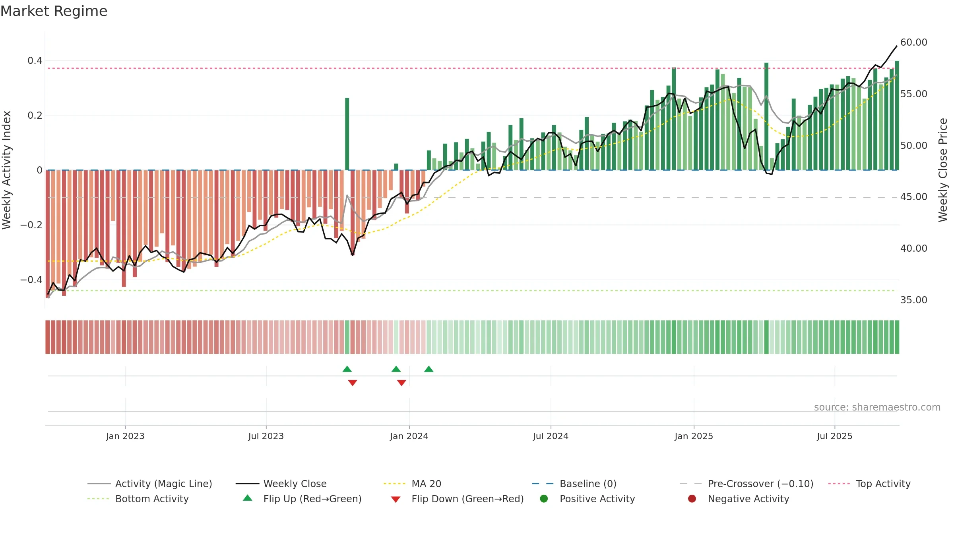Click the −0.2 activity axis label
The height and width of the screenshot is (536, 954).
[31, 225]
